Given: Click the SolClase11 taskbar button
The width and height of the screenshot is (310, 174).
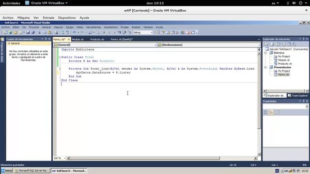Looking at the screenshot, I should (69, 171).
